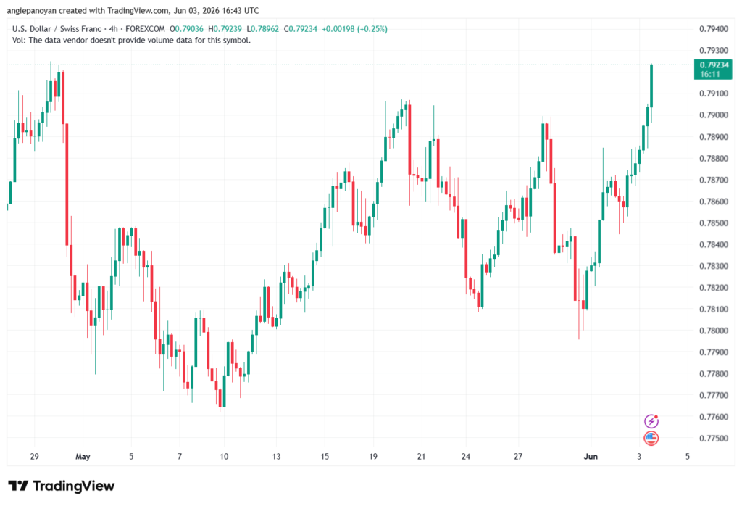Click the 0.79000 price axis label
742x506 pixels.
(714, 115)
